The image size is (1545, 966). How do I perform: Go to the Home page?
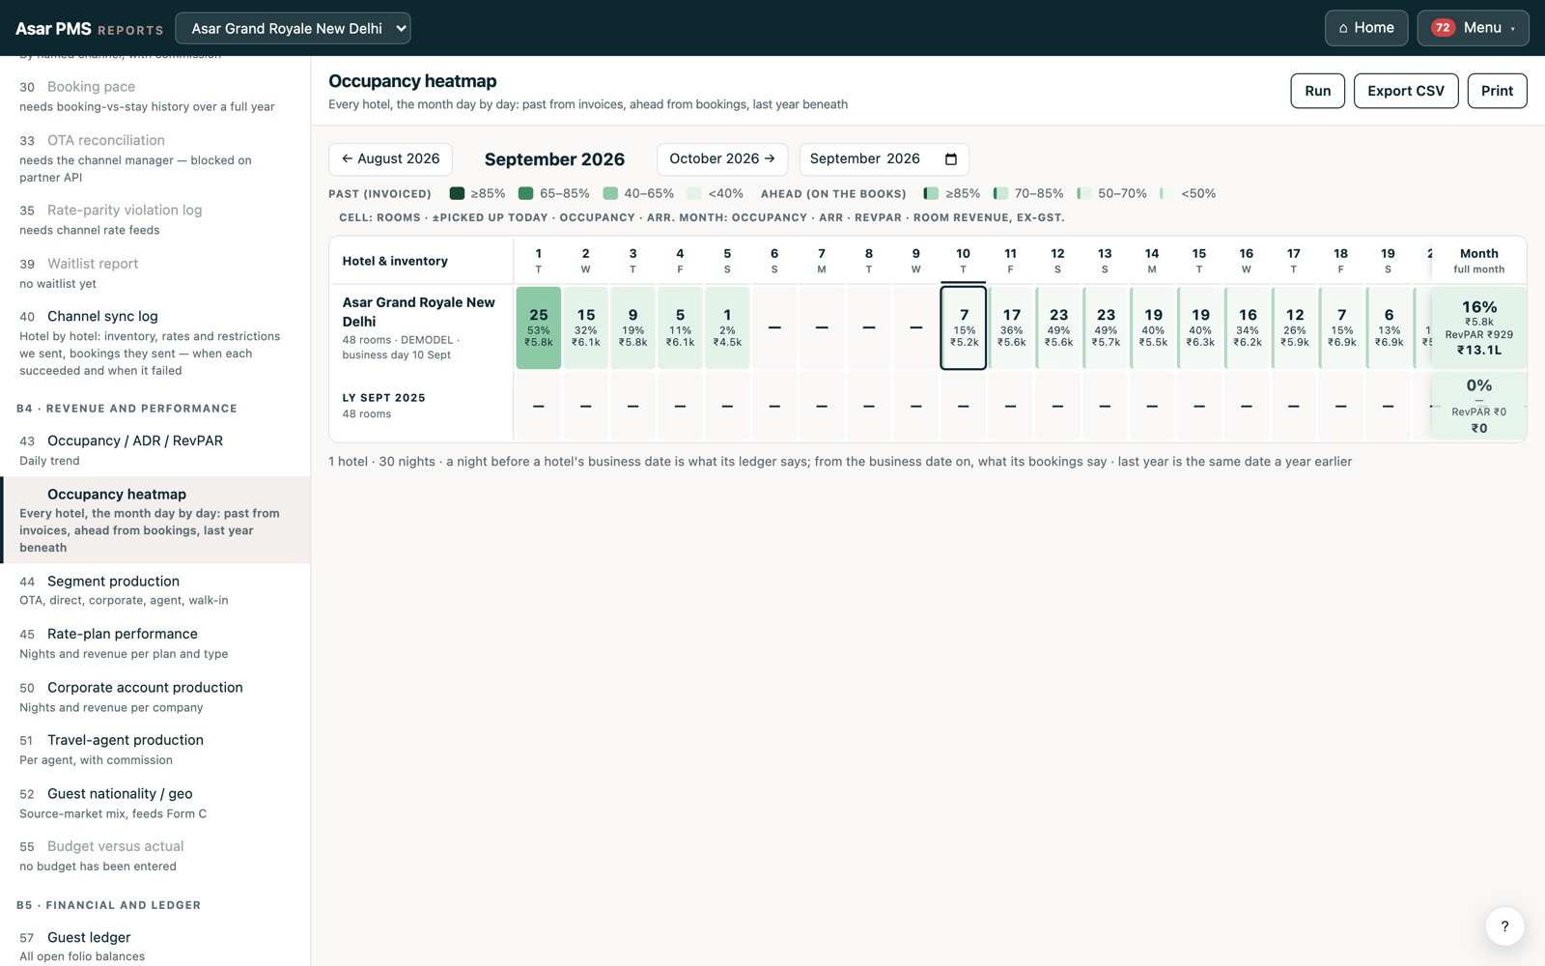(1366, 28)
